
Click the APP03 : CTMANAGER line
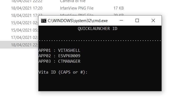pyautogui.click(x=59, y=61)
